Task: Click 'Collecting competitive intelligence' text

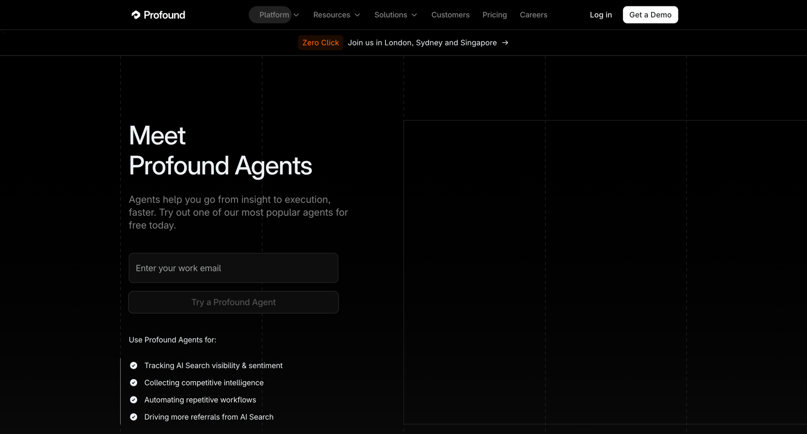Action: pyautogui.click(x=204, y=383)
